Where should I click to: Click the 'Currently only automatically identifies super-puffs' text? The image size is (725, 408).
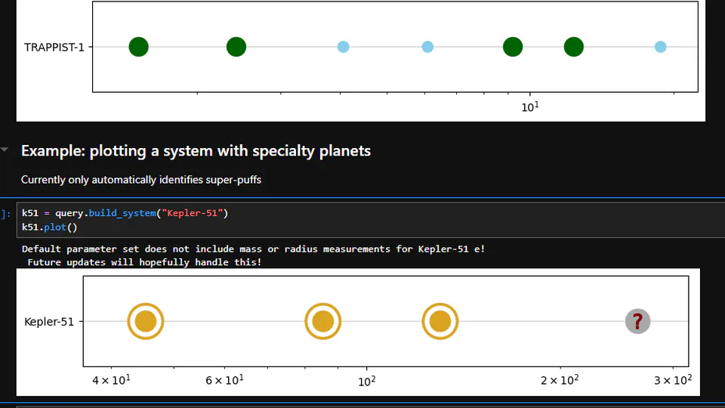click(x=141, y=180)
